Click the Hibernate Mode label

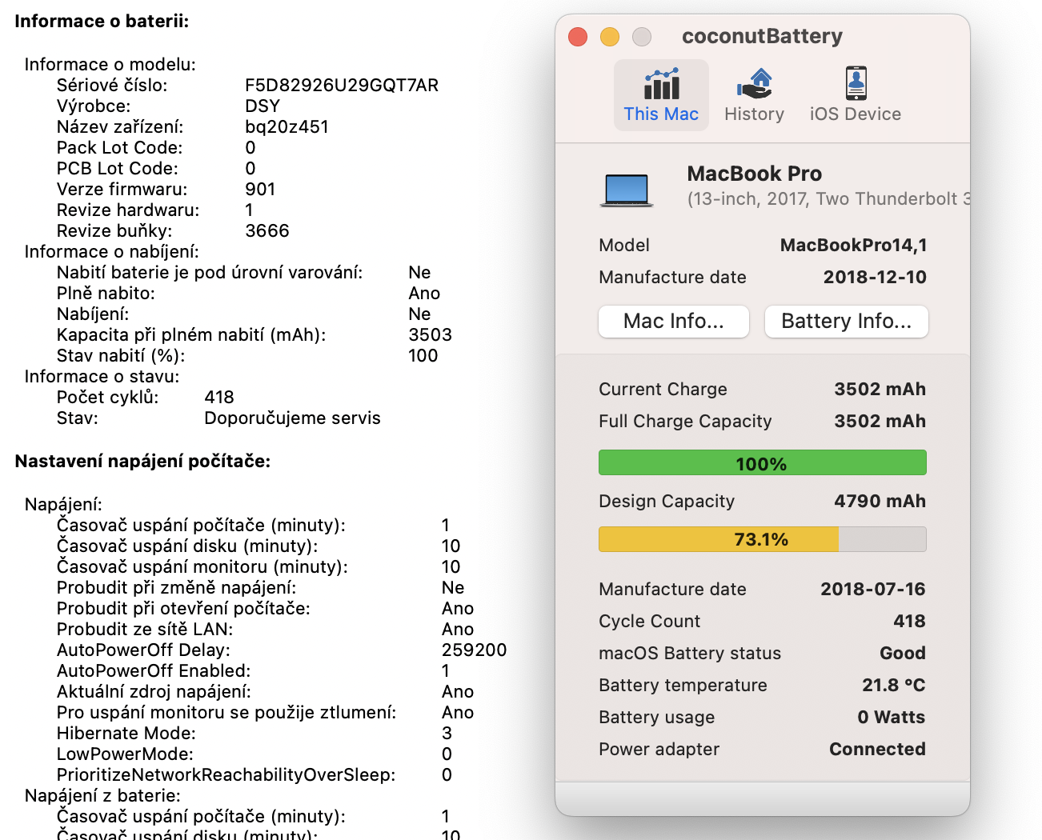(126, 734)
